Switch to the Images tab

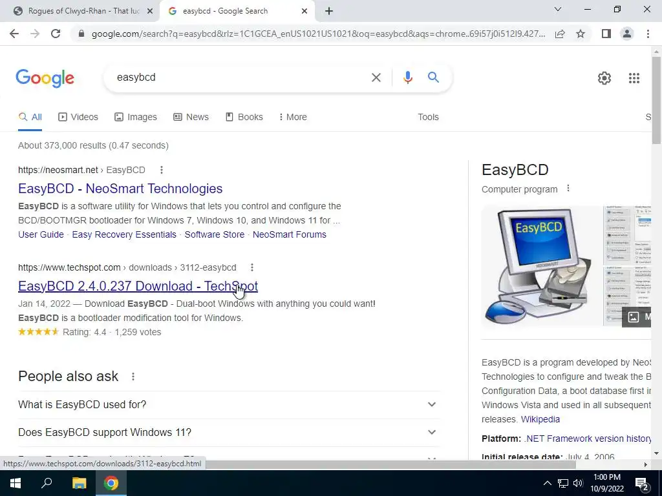pyautogui.click(x=136, y=118)
